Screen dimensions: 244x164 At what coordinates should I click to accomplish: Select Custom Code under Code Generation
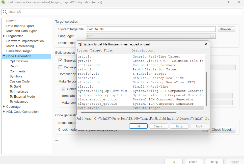tap(19, 81)
